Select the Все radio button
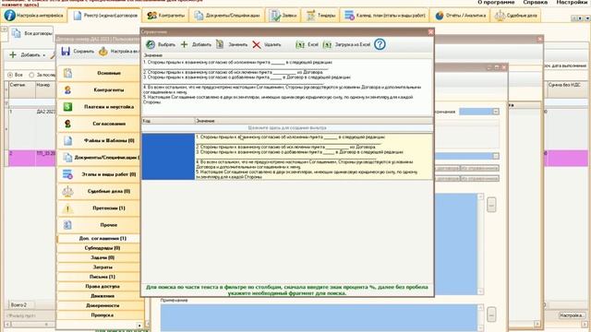Screen dimensions: 591x332 coord(10,75)
